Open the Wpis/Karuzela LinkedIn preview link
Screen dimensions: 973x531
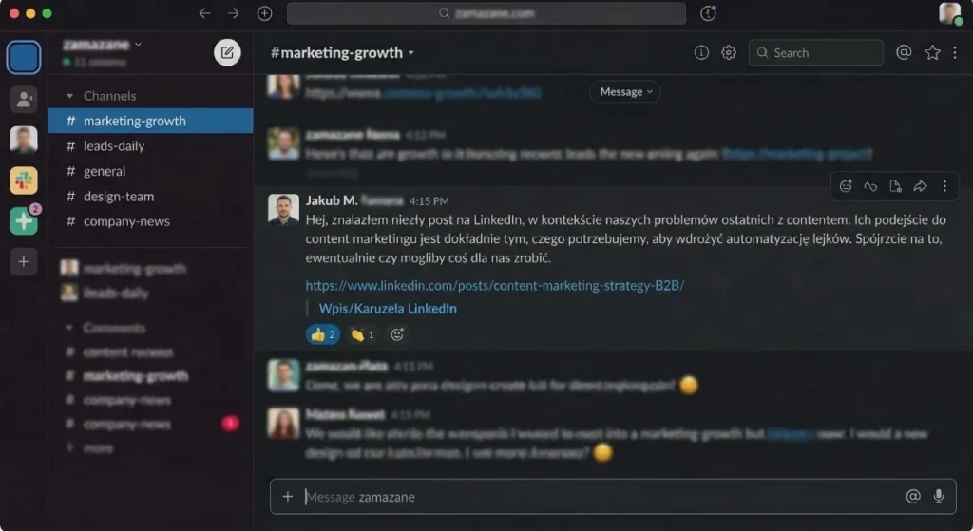click(x=388, y=309)
